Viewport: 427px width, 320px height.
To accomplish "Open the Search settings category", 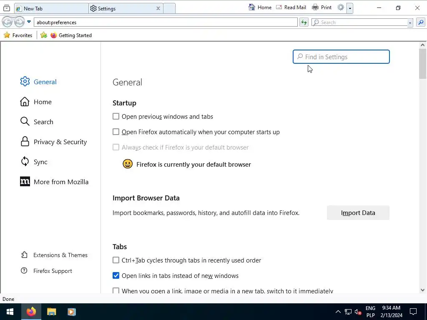I will [x=37, y=122].
